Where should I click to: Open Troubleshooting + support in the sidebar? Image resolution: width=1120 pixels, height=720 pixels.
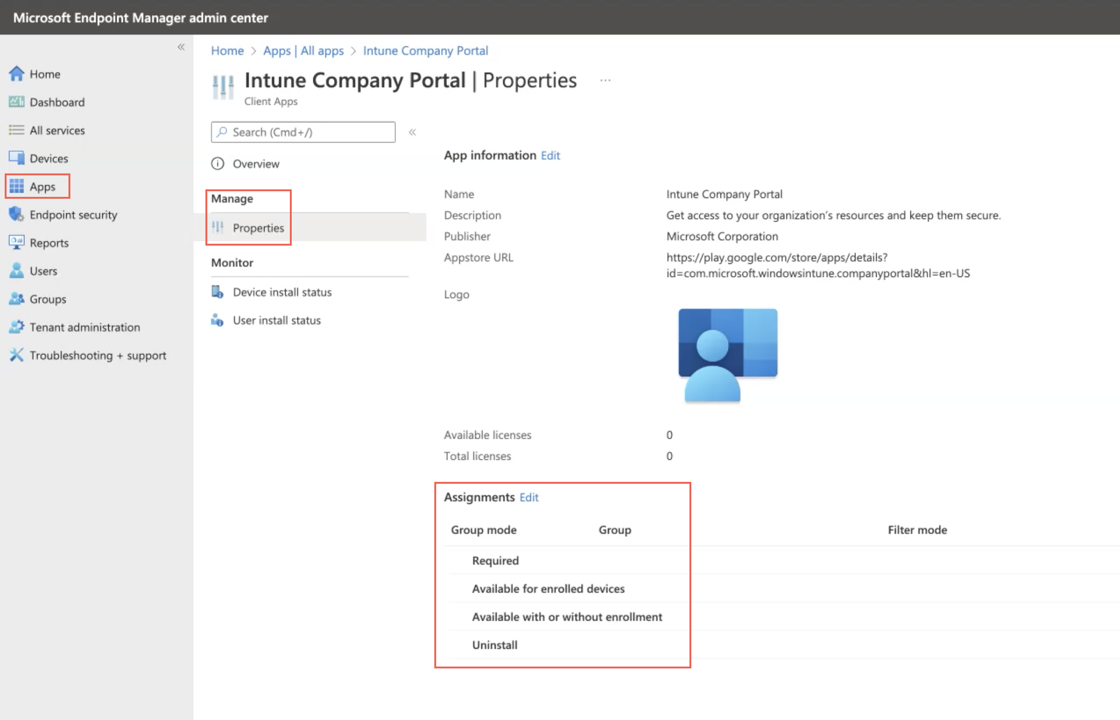click(x=98, y=355)
